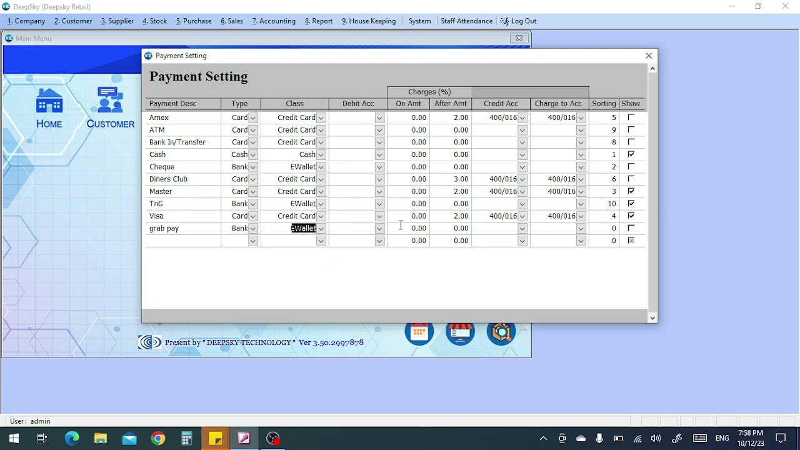Screen dimensions: 800x450
Task: Click scrollbar down arrow in Payment Setting
Action: tap(652, 318)
